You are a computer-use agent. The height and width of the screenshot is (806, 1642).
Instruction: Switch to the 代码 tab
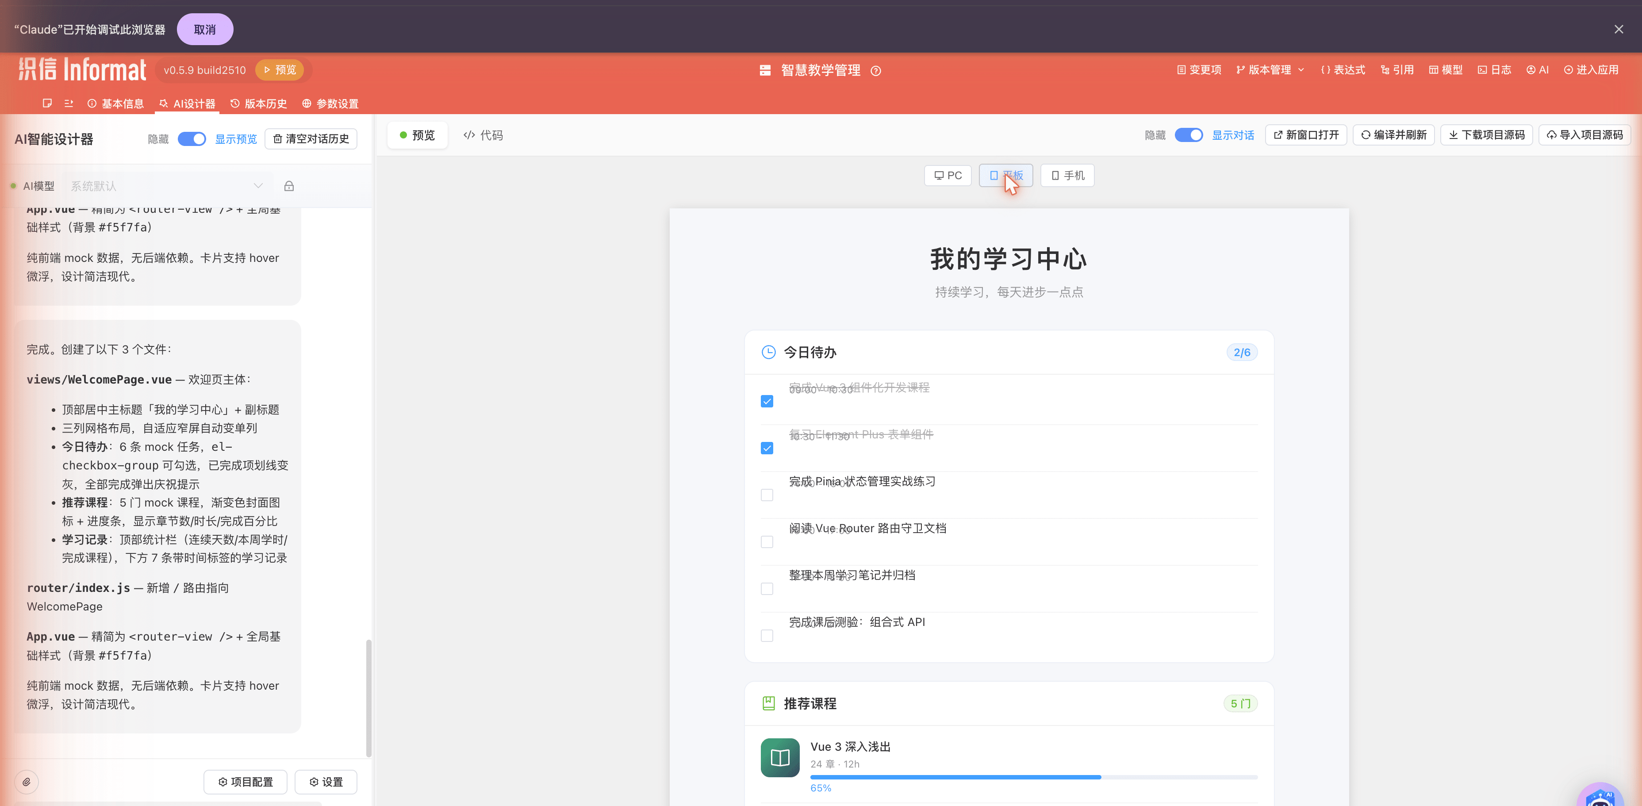point(483,135)
